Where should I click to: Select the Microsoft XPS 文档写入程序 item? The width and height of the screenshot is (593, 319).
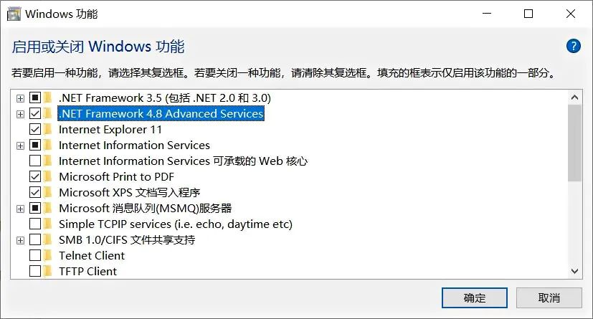(129, 193)
